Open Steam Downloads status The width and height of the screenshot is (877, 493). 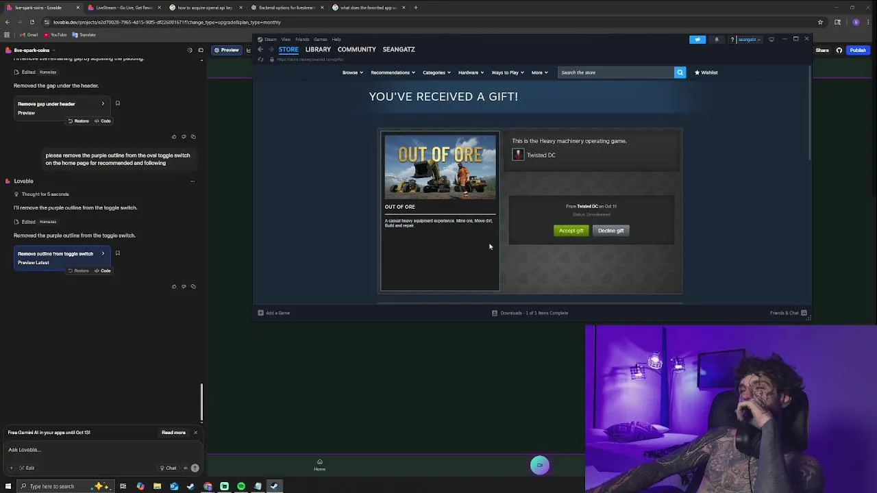pyautogui.click(x=530, y=313)
